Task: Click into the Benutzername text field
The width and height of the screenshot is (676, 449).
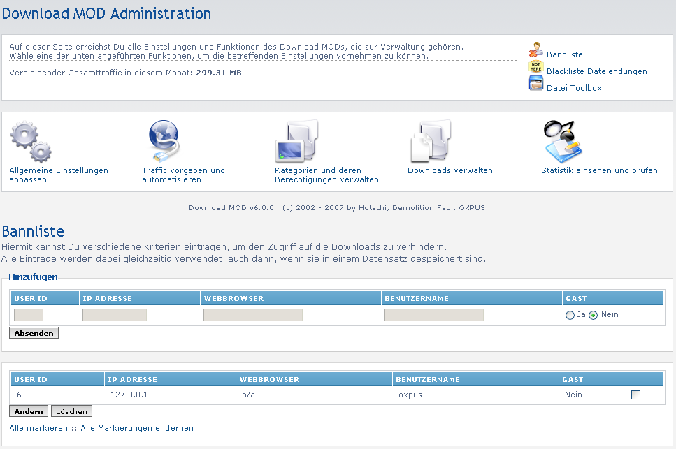Action: (x=434, y=316)
